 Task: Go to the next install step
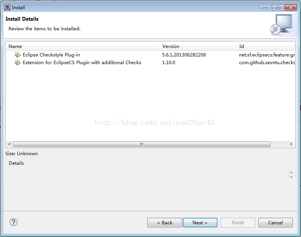coord(200,223)
